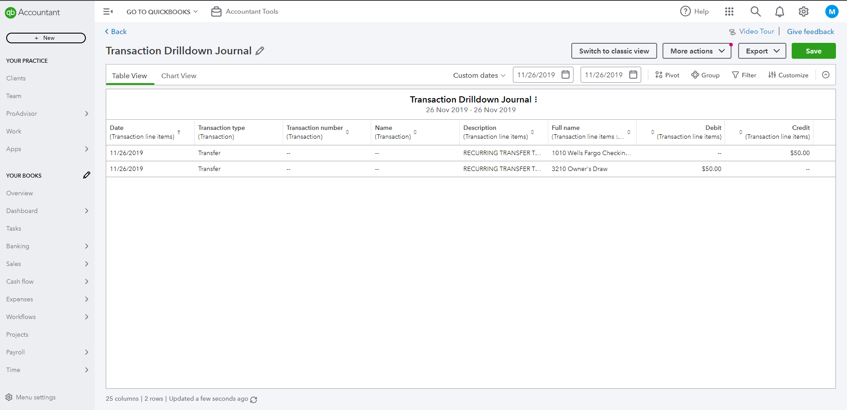
Task: Click the Video Tour icon
Action: pos(732,32)
